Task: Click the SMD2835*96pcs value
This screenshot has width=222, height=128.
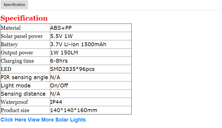Action: click(x=72, y=69)
